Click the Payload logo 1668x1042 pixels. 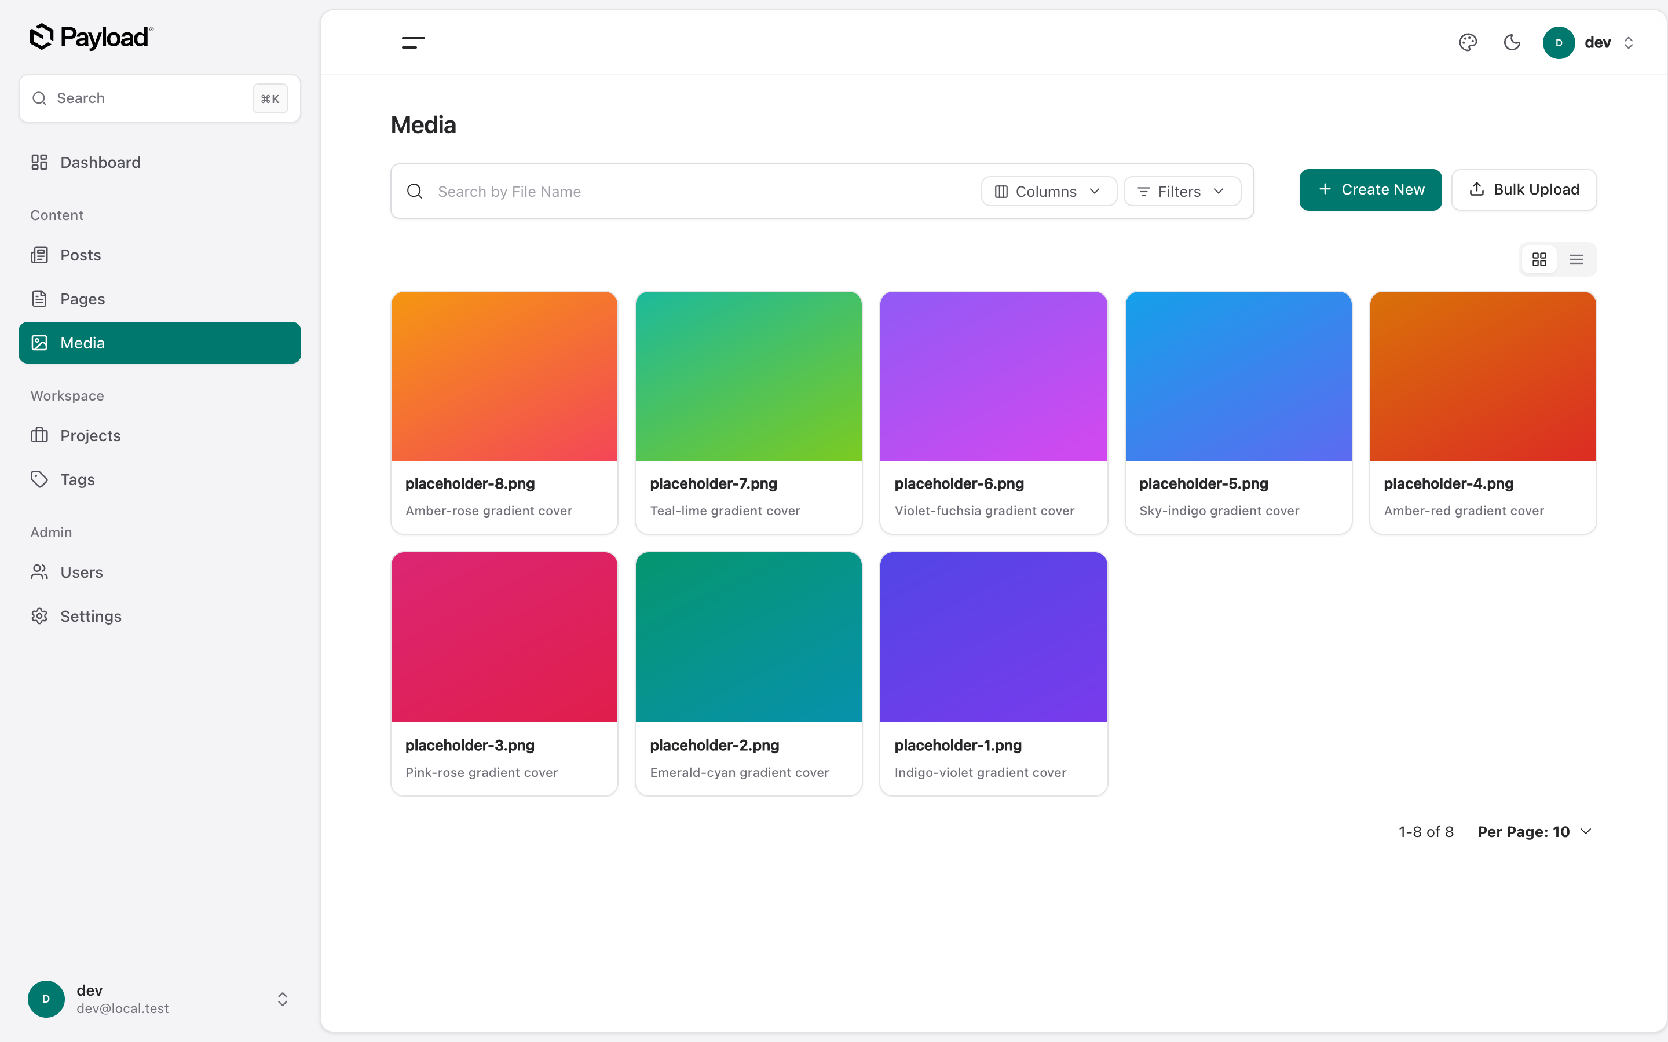pyautogui.click(x=92, y=37)
